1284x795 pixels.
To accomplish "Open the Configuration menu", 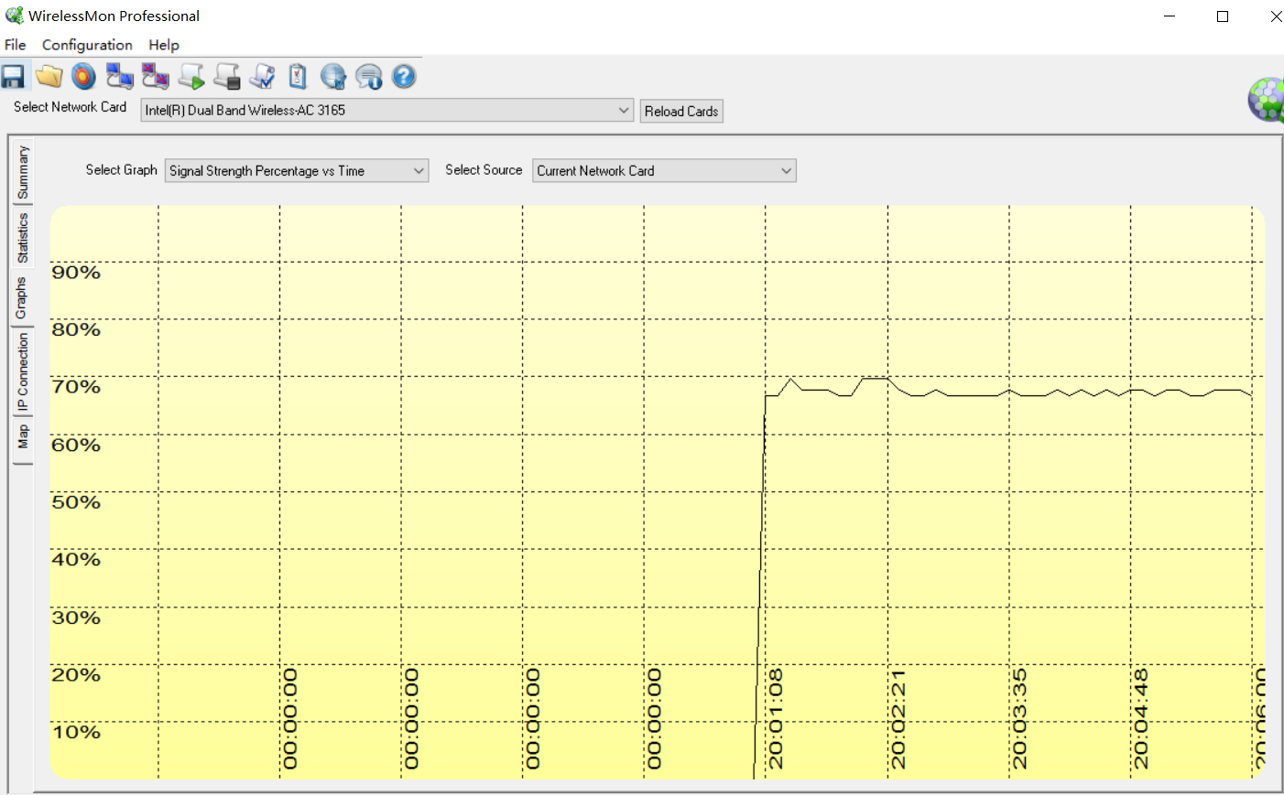I will [x=87, y=45].
